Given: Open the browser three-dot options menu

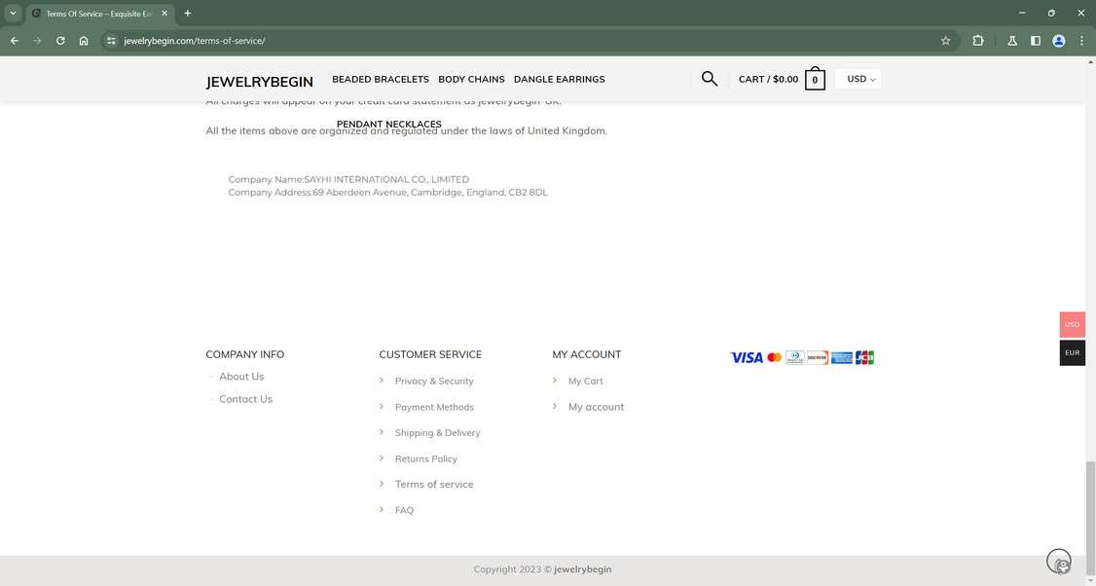Looking at the screenshot, I should point(1081,41).
